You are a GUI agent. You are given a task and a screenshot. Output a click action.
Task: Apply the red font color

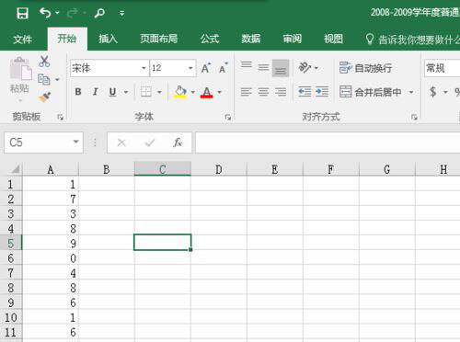point(207,92)
